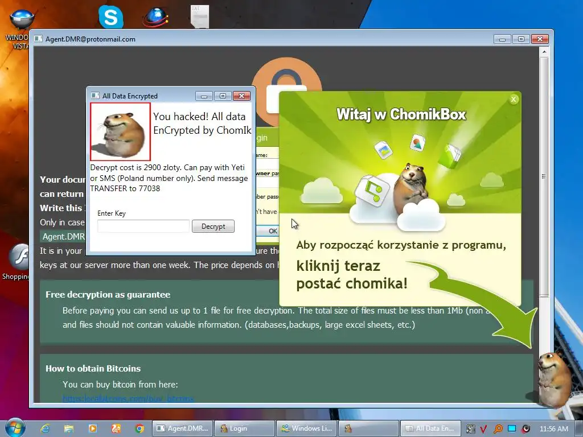Select the untitled hamster taskbar button
Image resolution: width=583 pixels, height=437 pixels.
(368, 428)
